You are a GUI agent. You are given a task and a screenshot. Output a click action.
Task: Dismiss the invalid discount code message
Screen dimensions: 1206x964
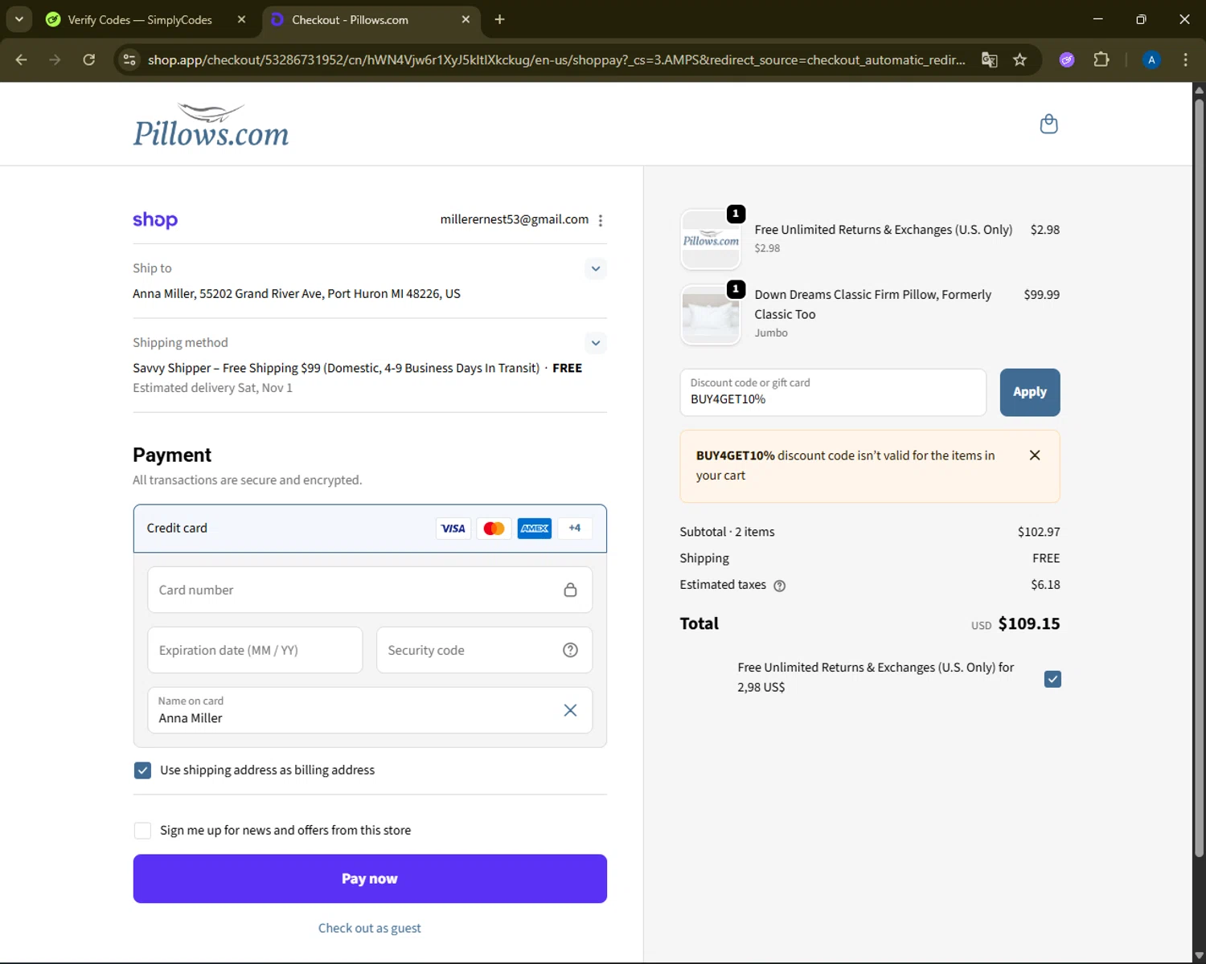[1035, 455]
